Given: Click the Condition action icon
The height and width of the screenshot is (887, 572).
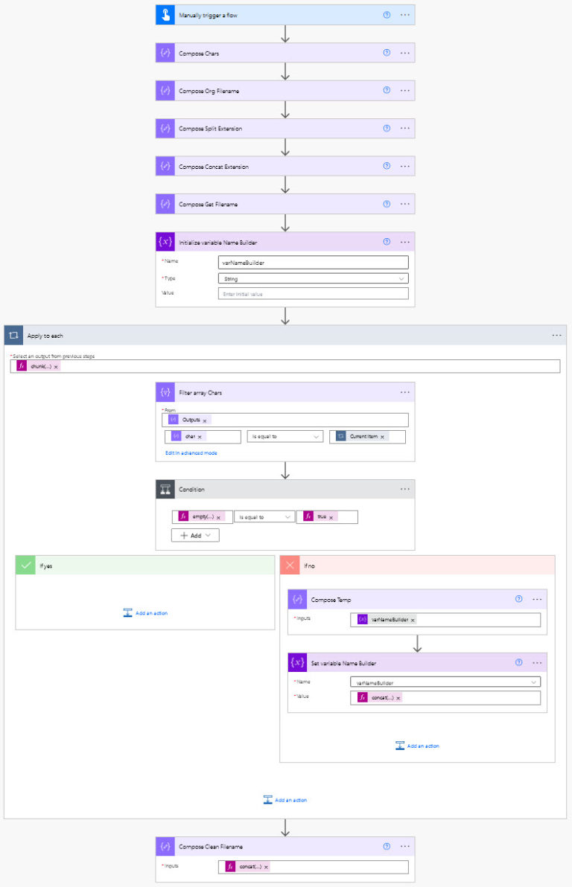Looking at the screenshot, I should 165,489.
